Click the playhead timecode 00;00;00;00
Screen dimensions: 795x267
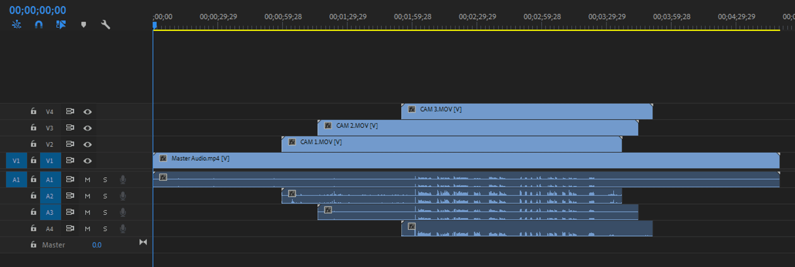click(x=38, y=10)
